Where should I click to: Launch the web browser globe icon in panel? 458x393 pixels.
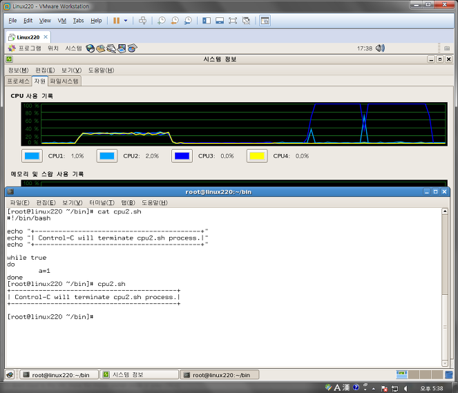tap(90, 48)
